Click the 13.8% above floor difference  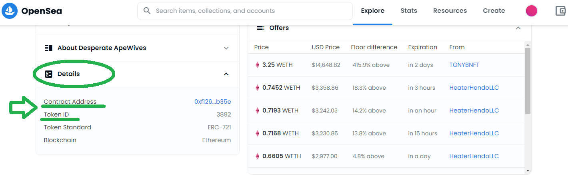[369, 133]
